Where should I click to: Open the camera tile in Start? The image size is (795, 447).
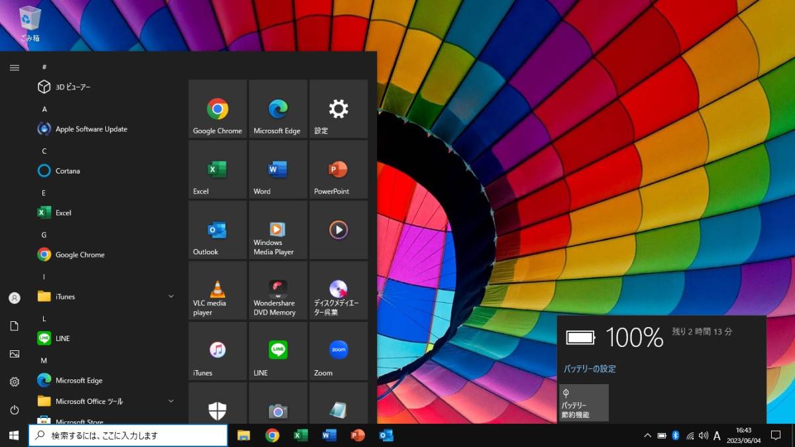(278, 403)
